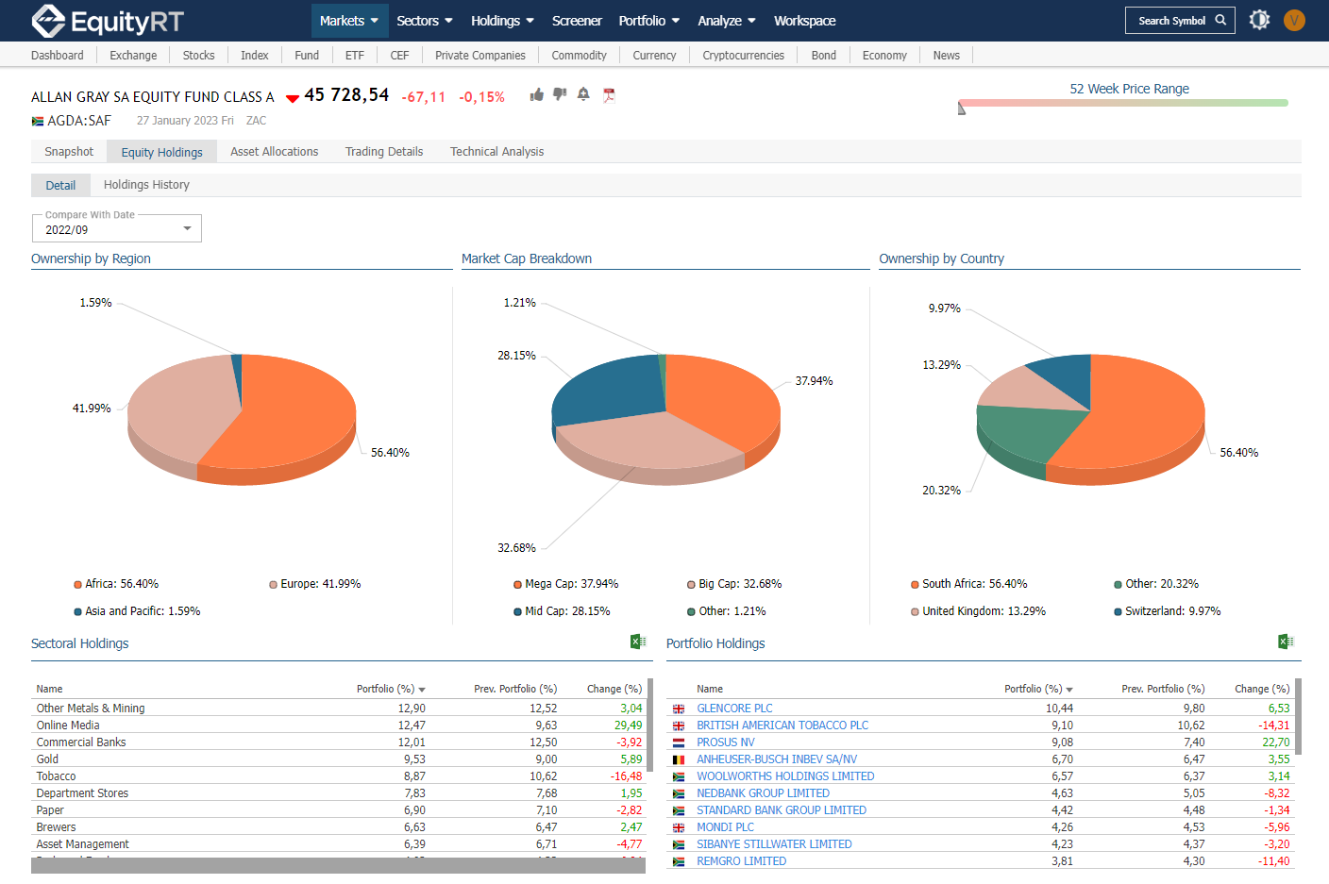This screenshot has width=1329, height=884.
Task: Toggle Other legend in Market Cap Breakdown
Action: (727, 611)
